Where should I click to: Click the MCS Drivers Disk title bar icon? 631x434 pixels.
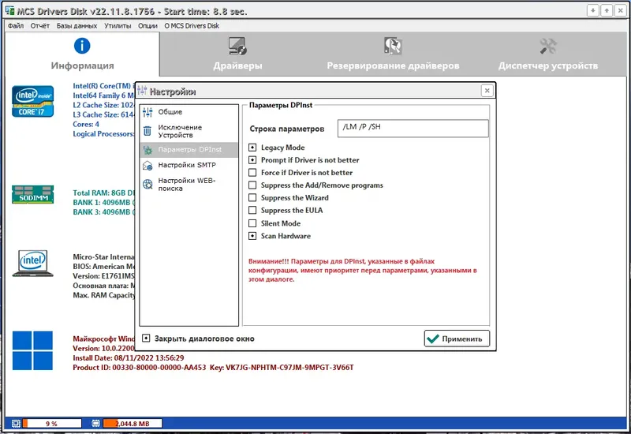(9, 10)
